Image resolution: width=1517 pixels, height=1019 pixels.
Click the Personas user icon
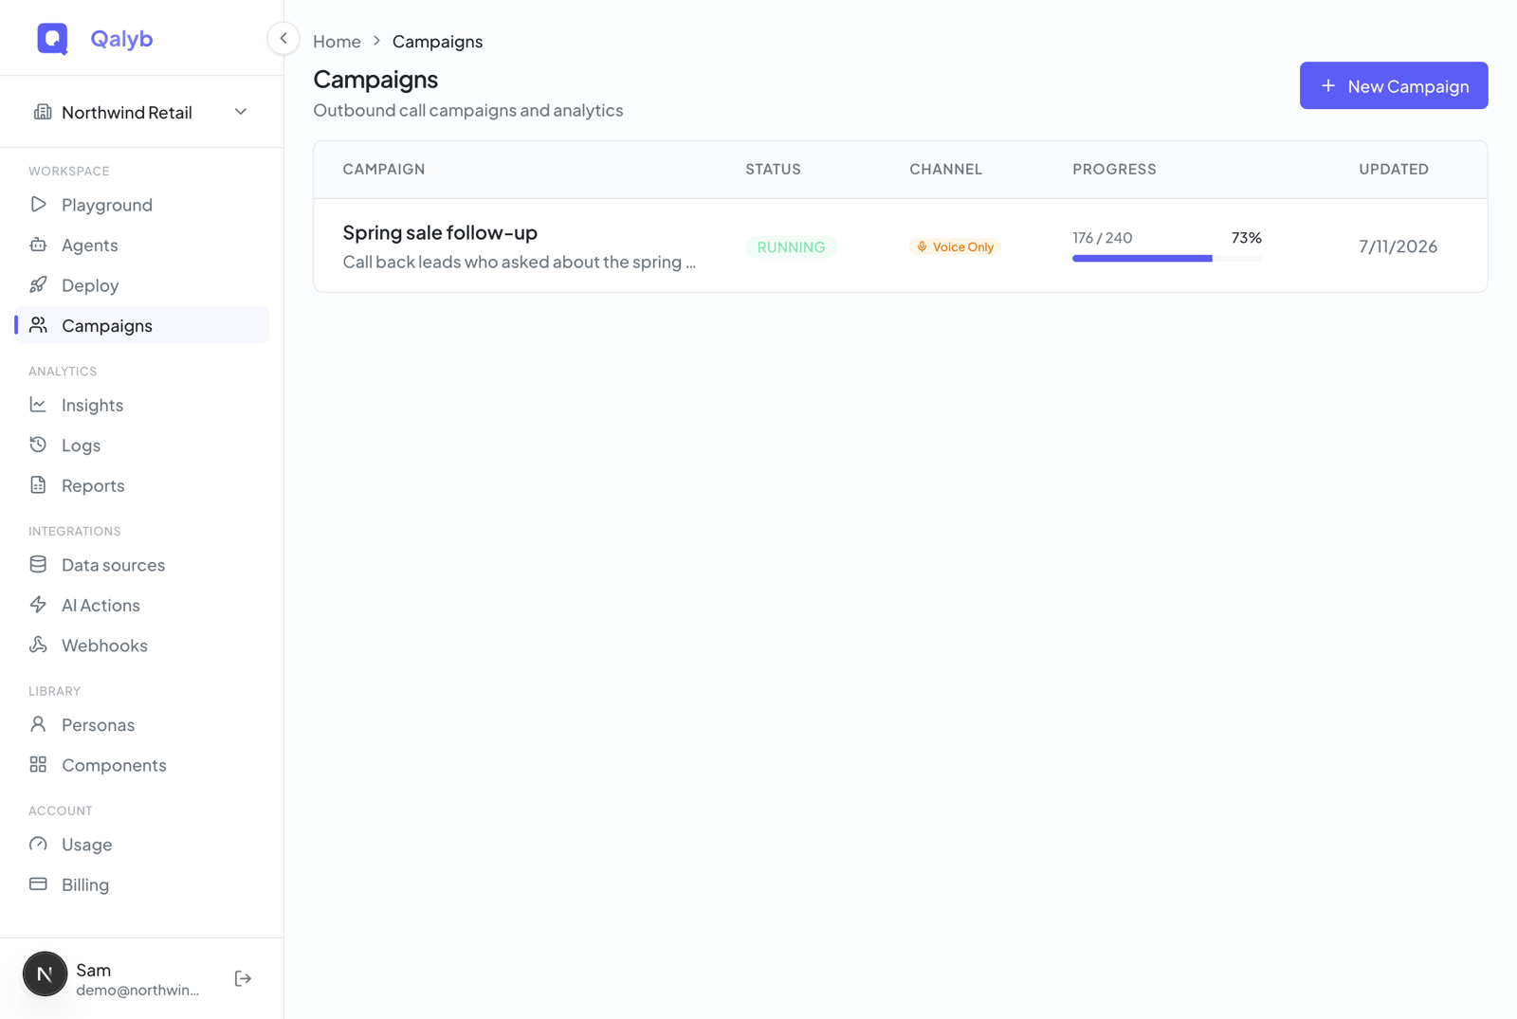click(x=38, y=724)
